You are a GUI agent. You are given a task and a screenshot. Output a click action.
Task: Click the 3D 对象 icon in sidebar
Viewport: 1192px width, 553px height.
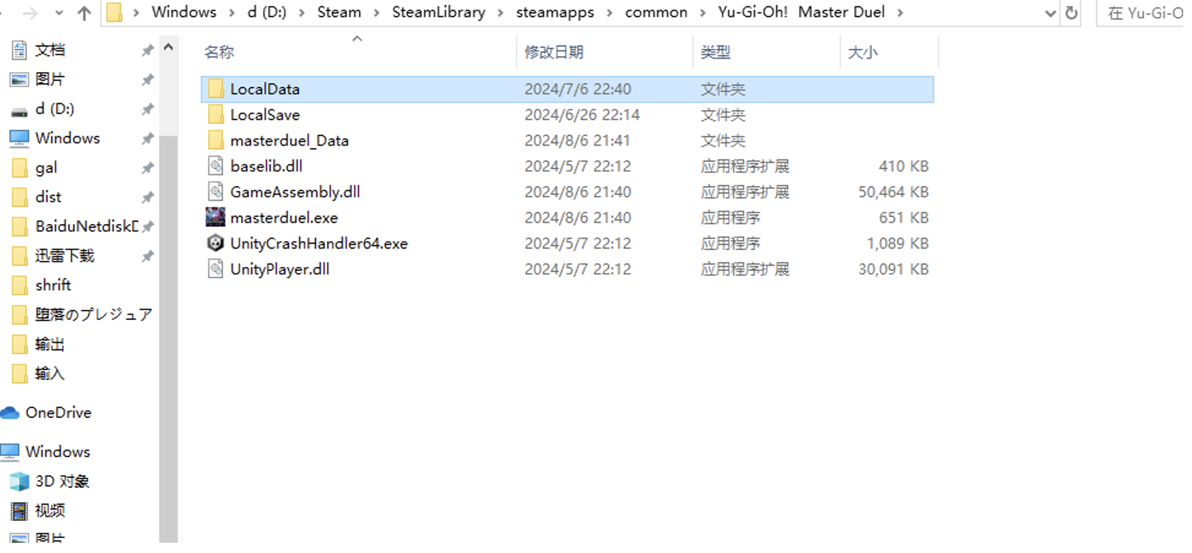(x=19, y=481)
